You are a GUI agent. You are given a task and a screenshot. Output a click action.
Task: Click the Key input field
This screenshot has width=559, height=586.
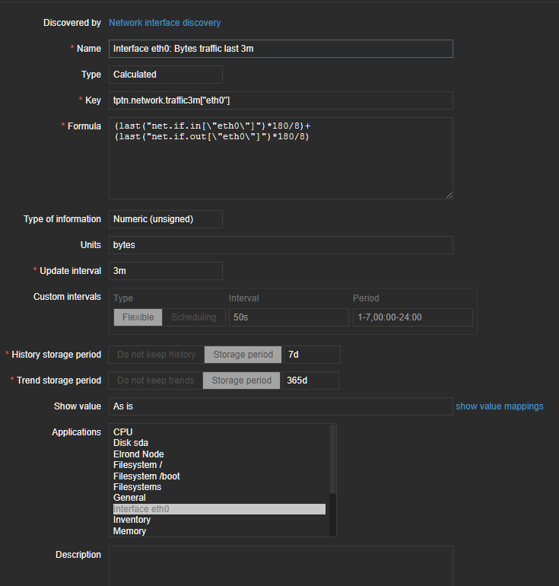tap(281, 100)
